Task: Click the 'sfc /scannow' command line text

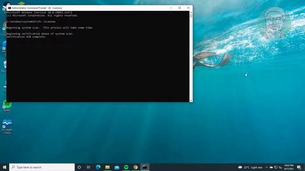Action: pyautogui.click(x=46, y=21)
